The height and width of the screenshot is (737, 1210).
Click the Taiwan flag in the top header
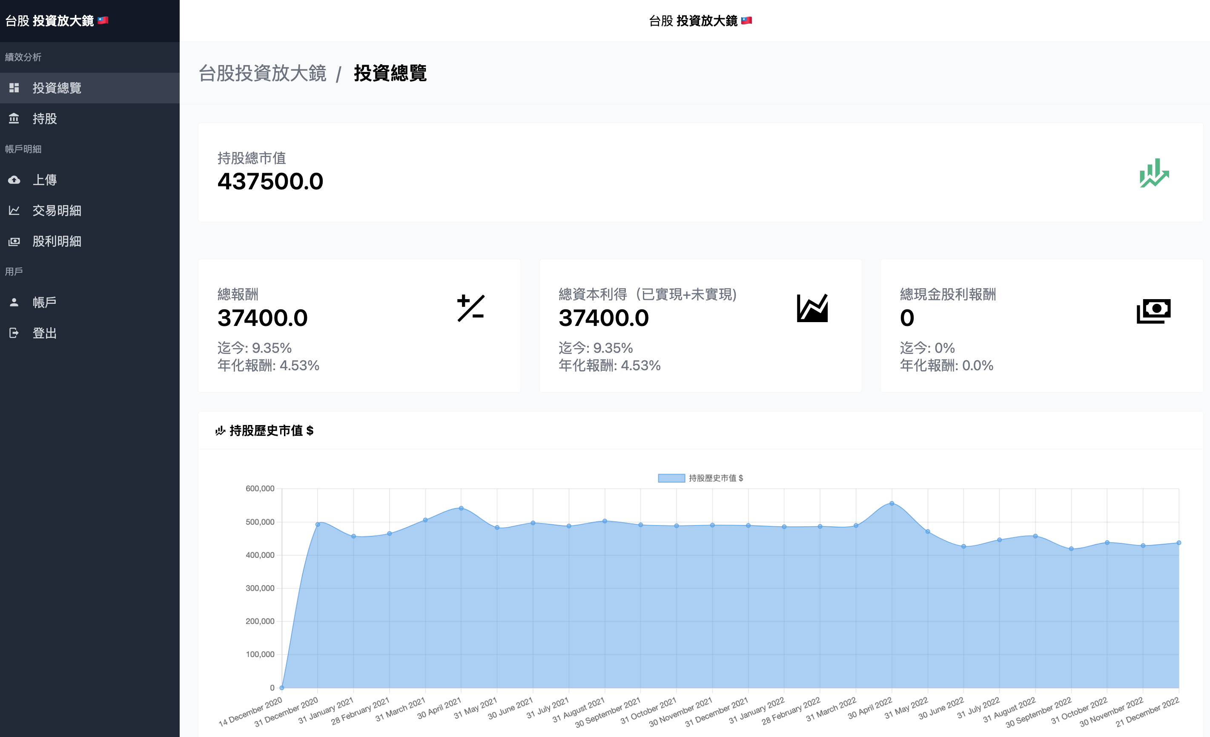click(746, 20)
